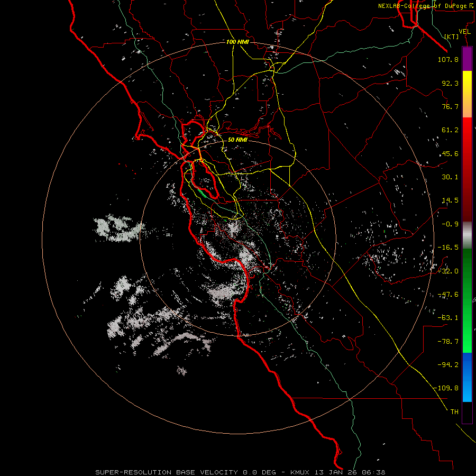Click the '13 JAN 26 06:38' timestamp

coord(350,472)
